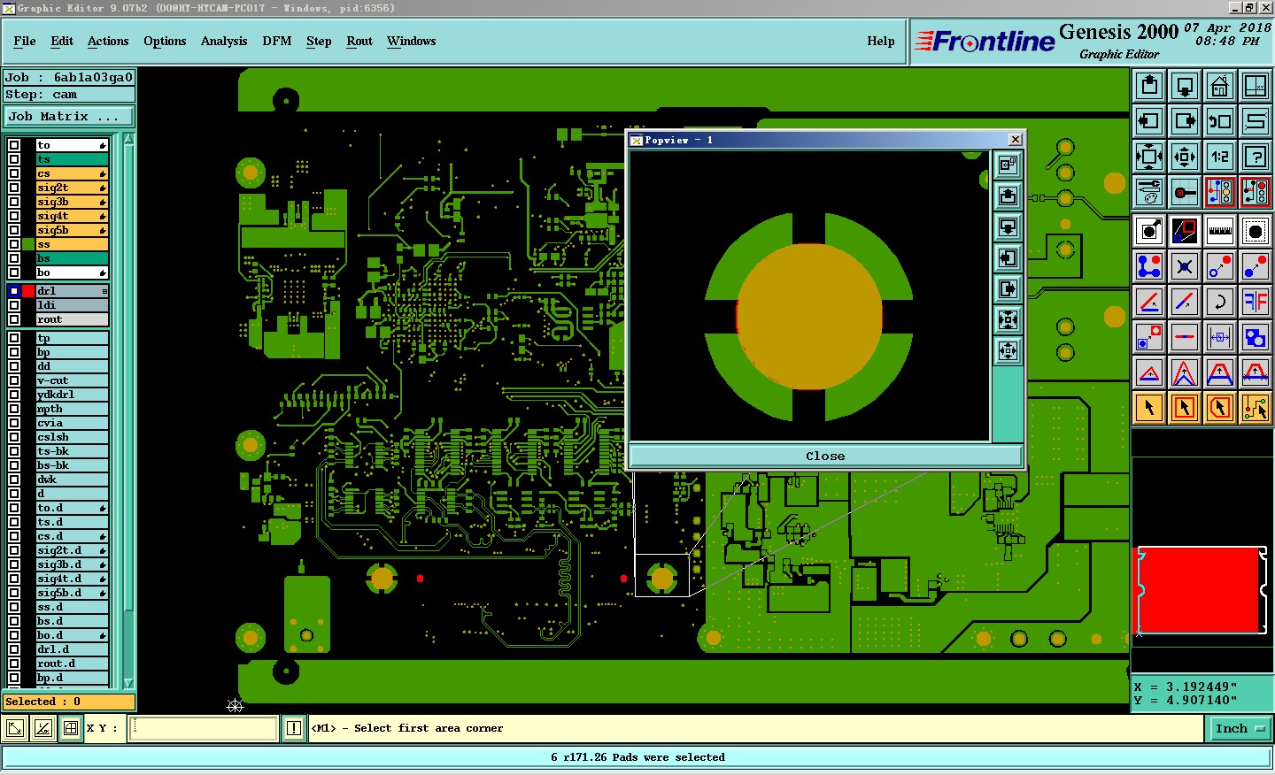Open the Rout menu
The height and width of the screenshot is (775, 1275).
point(359,41)
